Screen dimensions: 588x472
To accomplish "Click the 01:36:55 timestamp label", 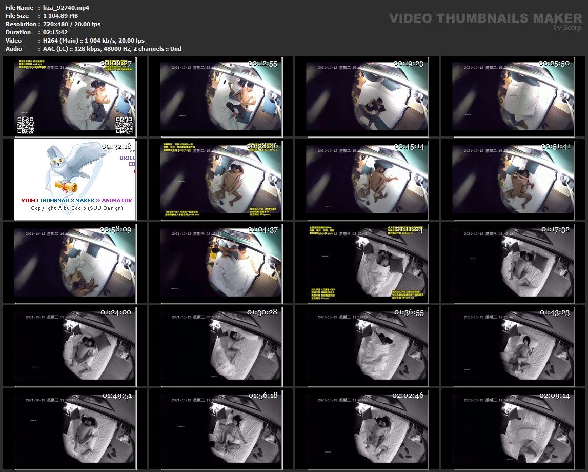I will pos(409,312).
